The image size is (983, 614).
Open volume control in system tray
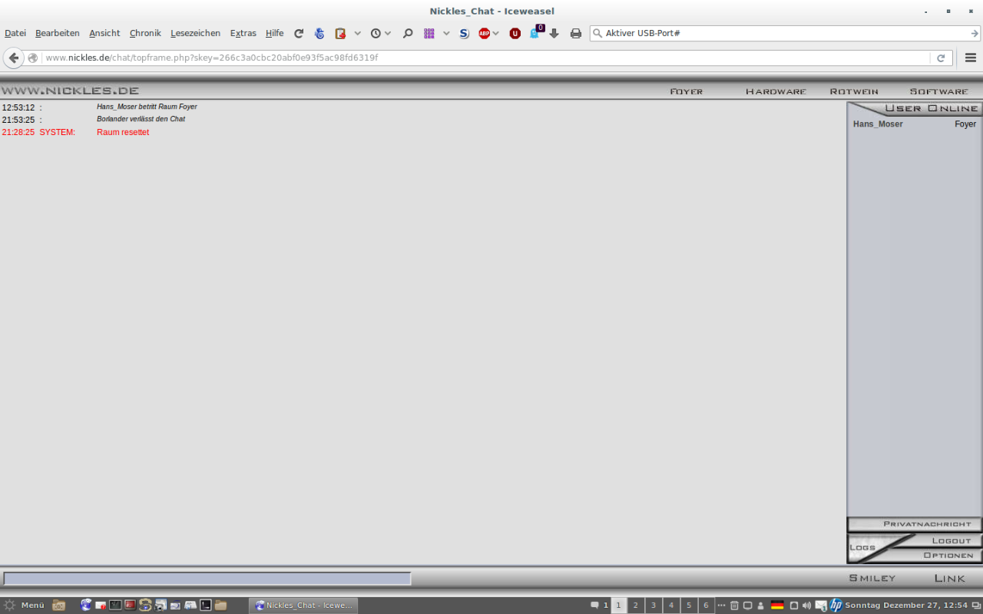pyautogui.click(x=806, y=605)
